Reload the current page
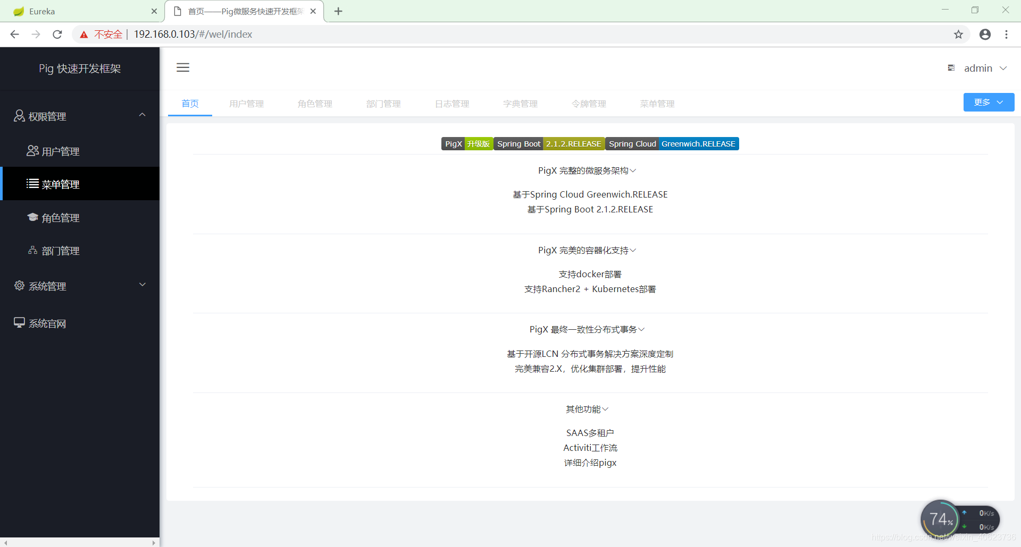 57,34
